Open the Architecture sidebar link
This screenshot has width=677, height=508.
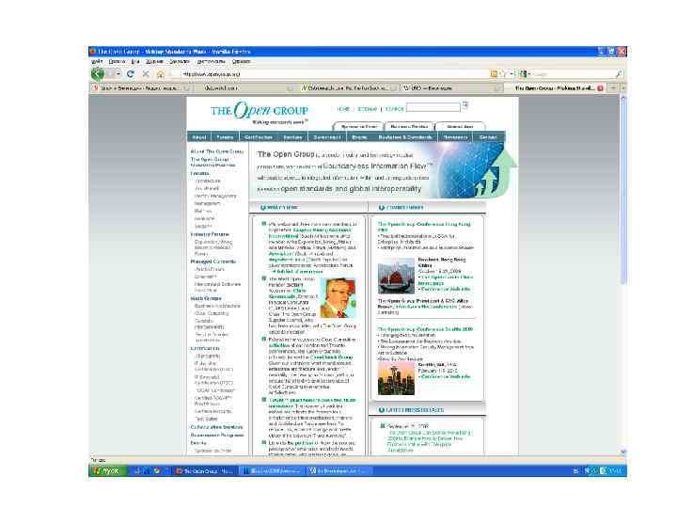click(x=208, y=181)
